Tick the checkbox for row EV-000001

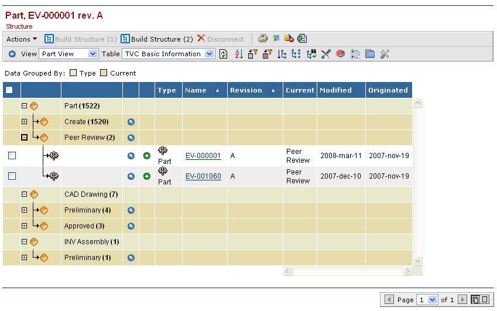pyautogui.click(x=12, y=156)
